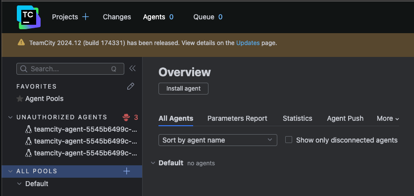Viewport: 414px width, 196px height.
Task: Open the Updates page link in the banner
Action: pyautogui.click(x=248, y=43)
